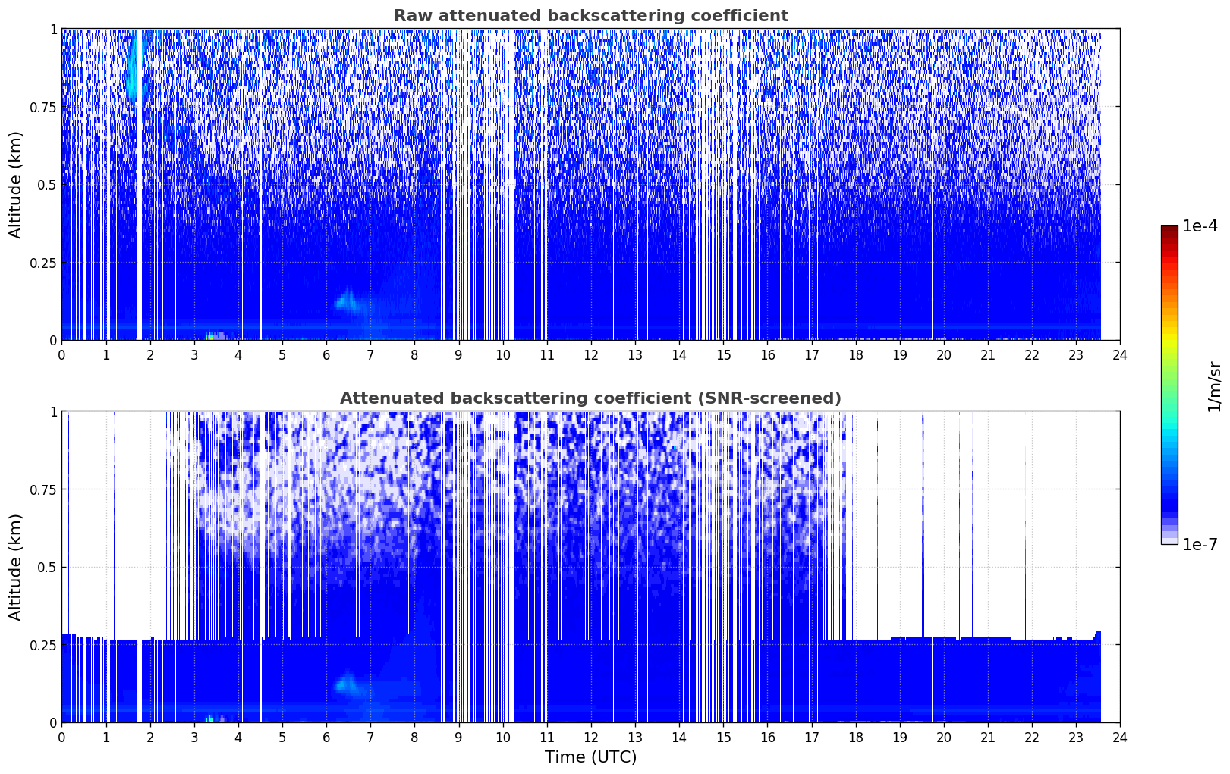Screen dimensions: 1230x774
Task: Click the top plot's "18" hour tick label
Action: tap(856, 354)
